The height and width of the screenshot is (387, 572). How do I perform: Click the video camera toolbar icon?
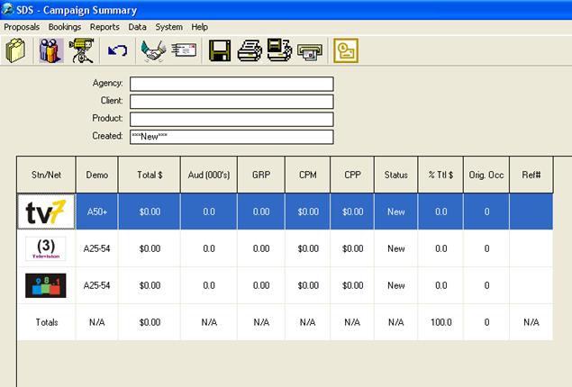pyautogui.click(x=83, y=50)
